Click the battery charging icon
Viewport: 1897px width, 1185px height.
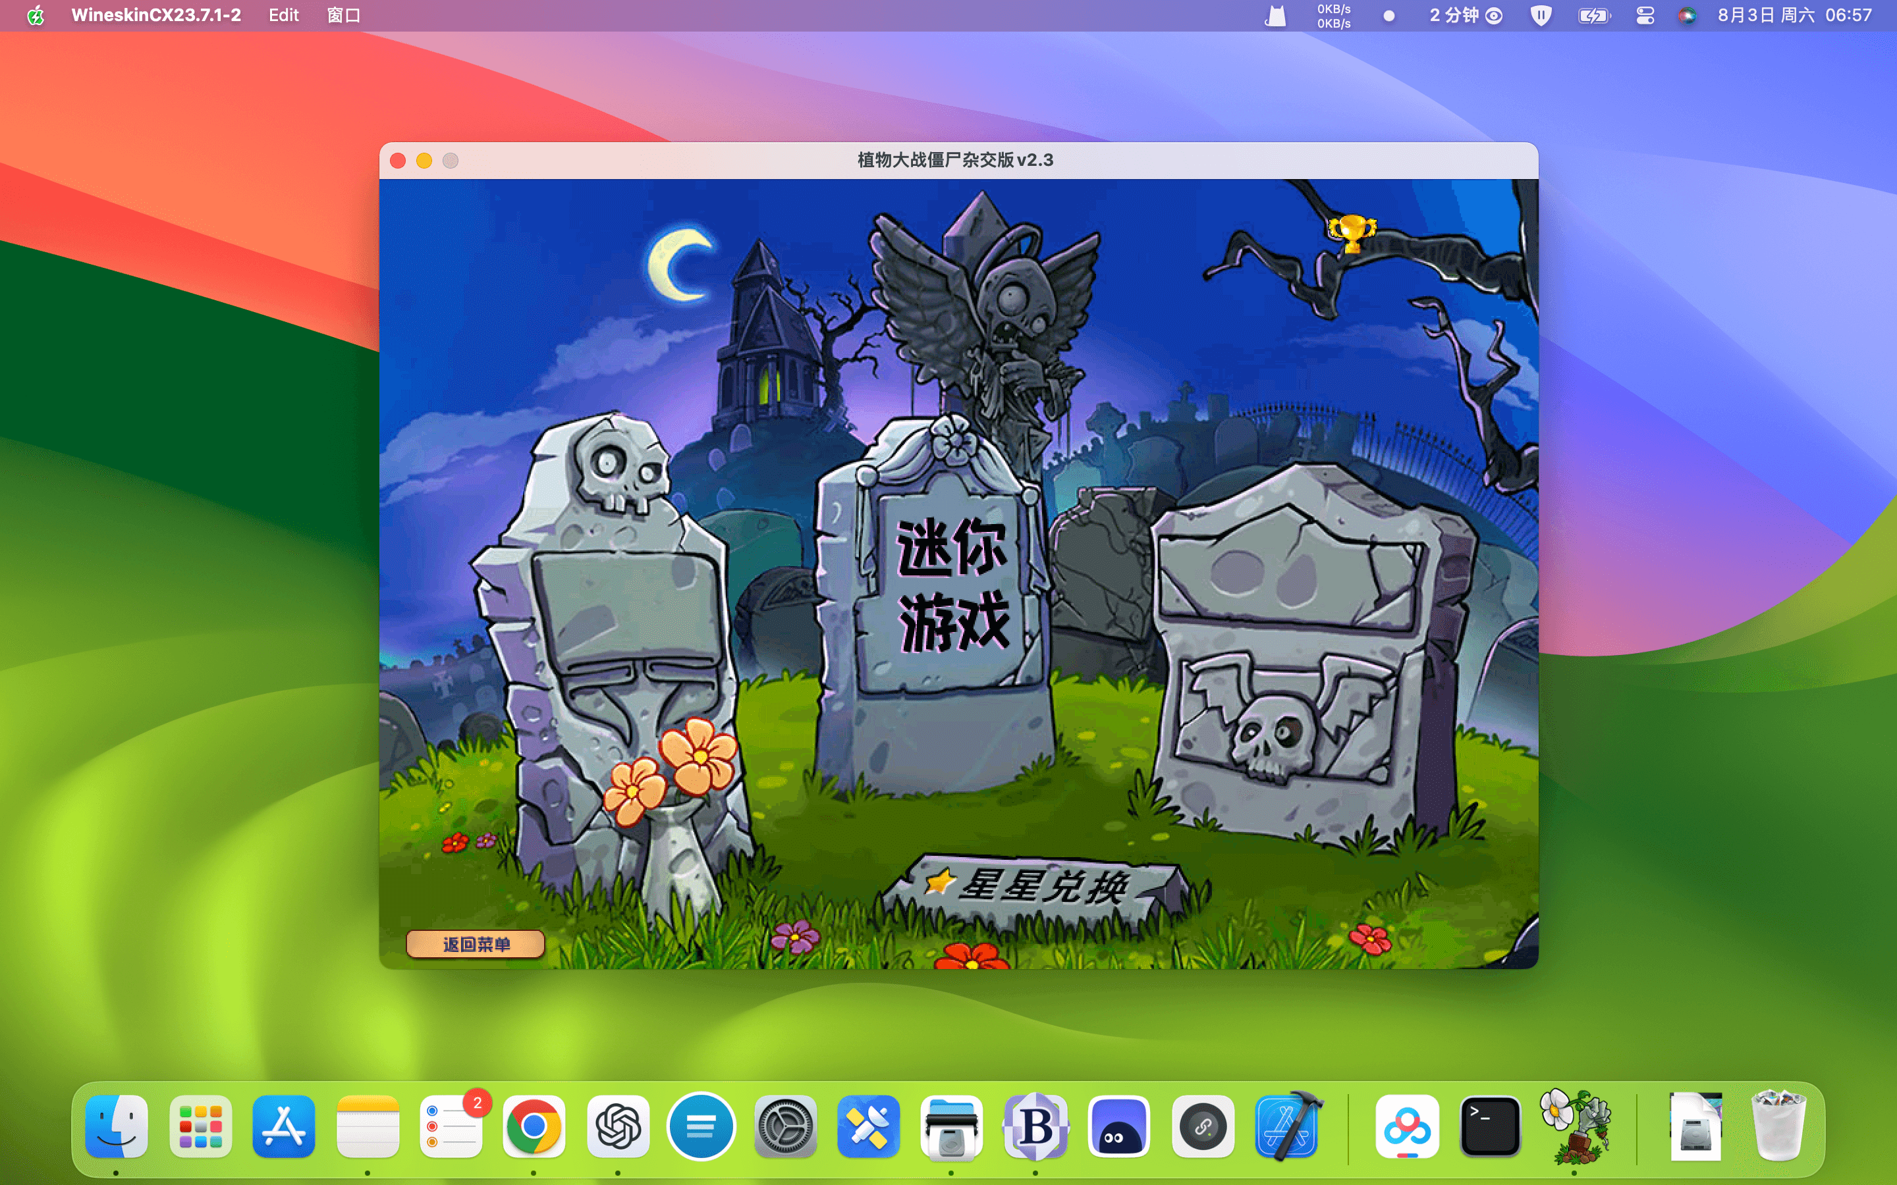(x=1593, y=16)
